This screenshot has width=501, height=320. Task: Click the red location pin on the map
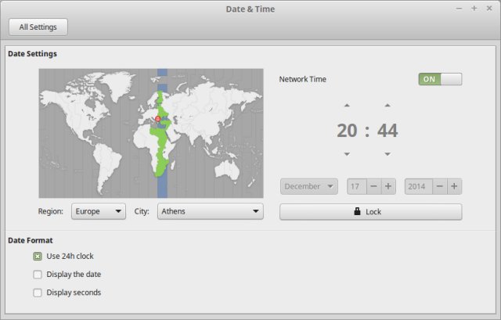point(157,119)
